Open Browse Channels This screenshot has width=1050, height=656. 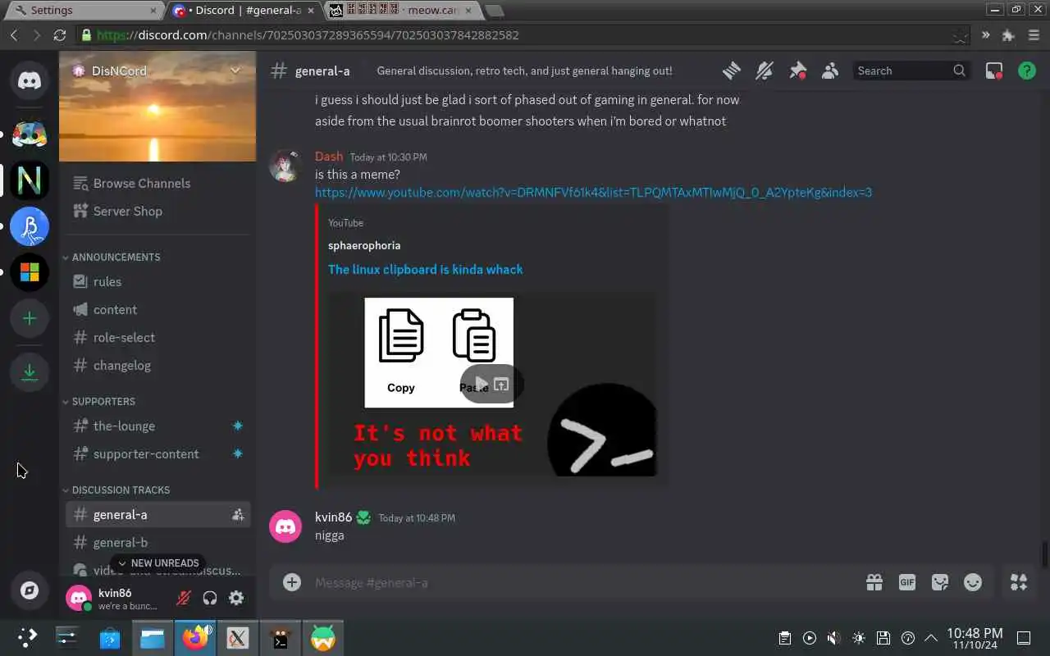(157, 184)
